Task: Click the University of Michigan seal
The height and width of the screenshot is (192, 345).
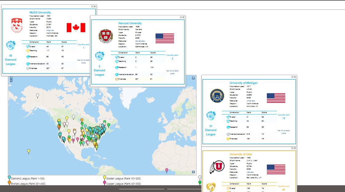Action: coord(217,96)
